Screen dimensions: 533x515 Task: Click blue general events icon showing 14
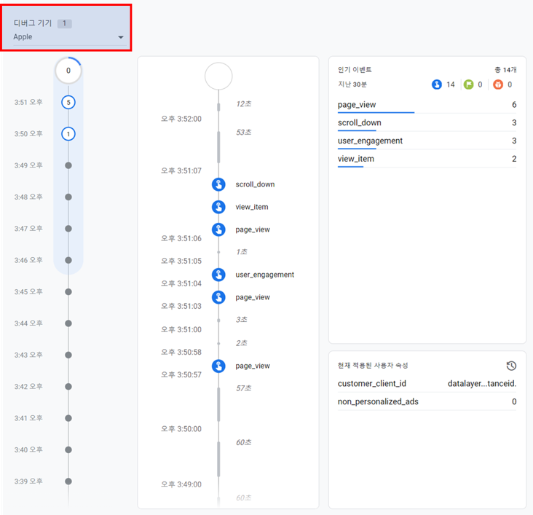tap(437, 84)
